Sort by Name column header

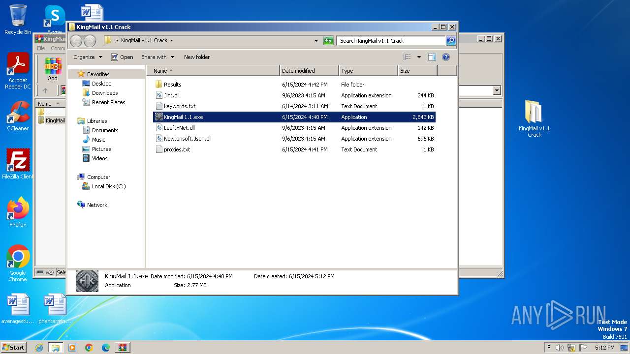click(213, 71)
